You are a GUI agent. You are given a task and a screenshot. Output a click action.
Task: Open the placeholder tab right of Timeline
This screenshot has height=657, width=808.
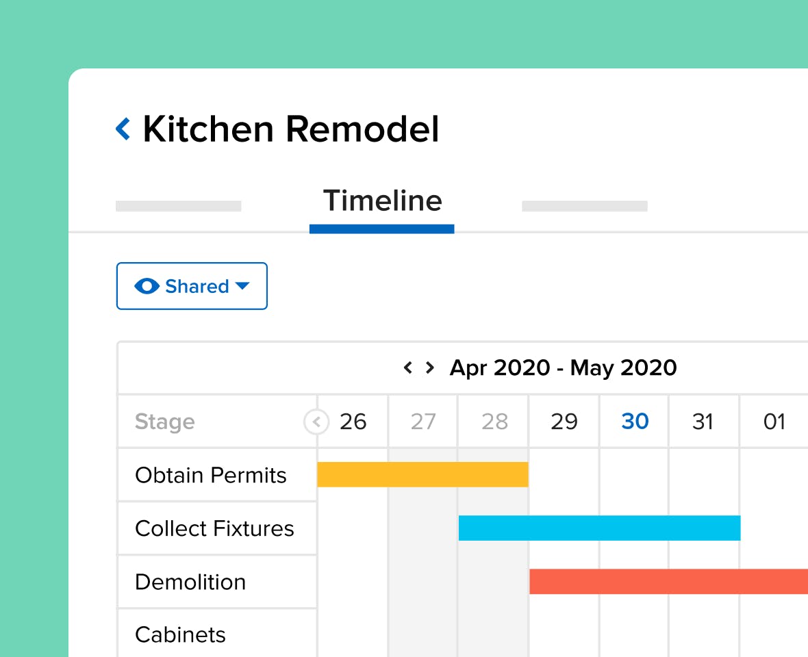pos(584,206)
